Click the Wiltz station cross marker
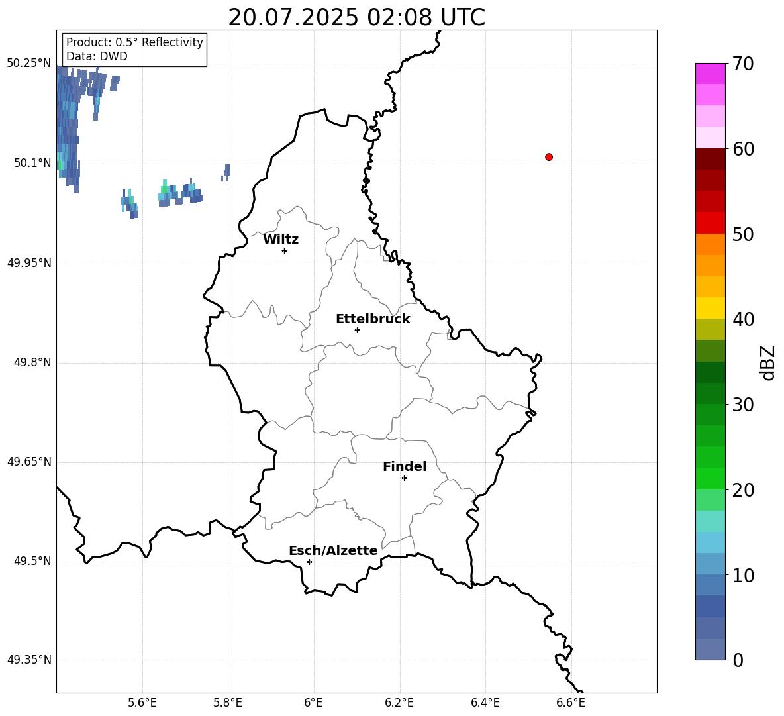Screen dimensions: 784x716 (285, 250)
